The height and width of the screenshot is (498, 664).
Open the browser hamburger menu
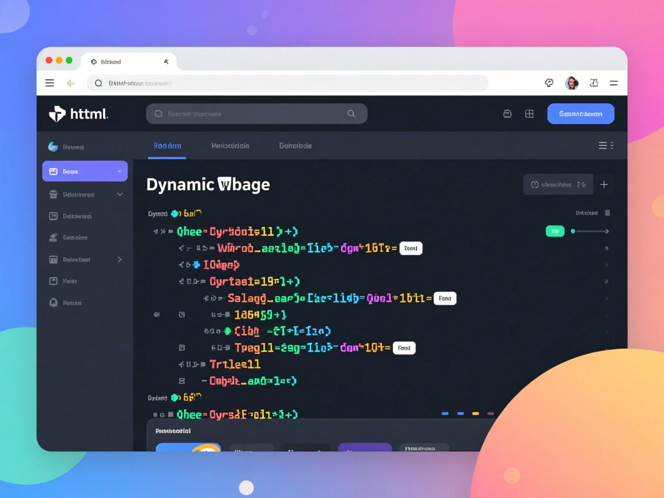50,83
